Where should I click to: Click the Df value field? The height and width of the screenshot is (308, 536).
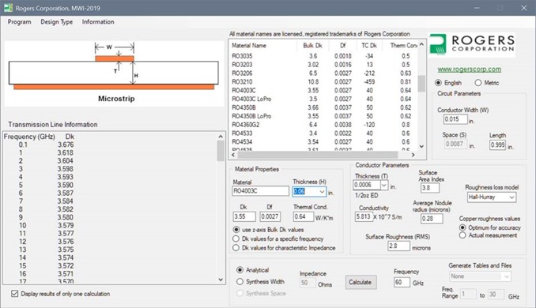tap(270, 216)
